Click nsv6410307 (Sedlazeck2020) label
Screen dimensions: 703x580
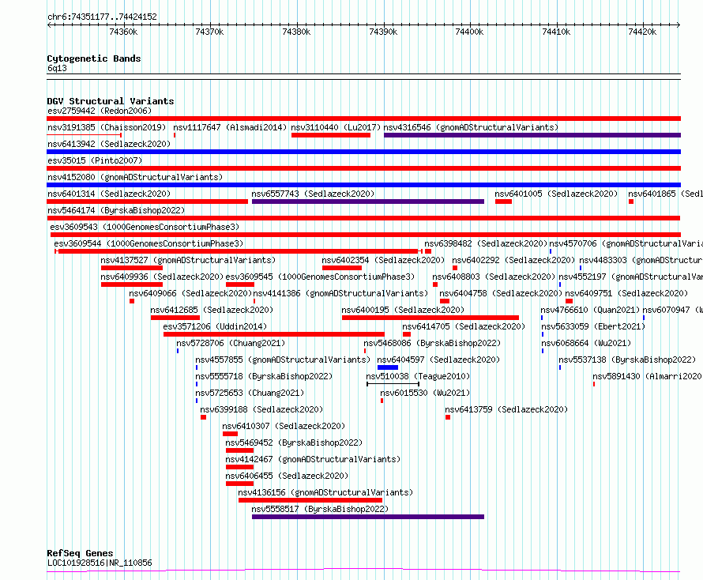pos(284,426)
